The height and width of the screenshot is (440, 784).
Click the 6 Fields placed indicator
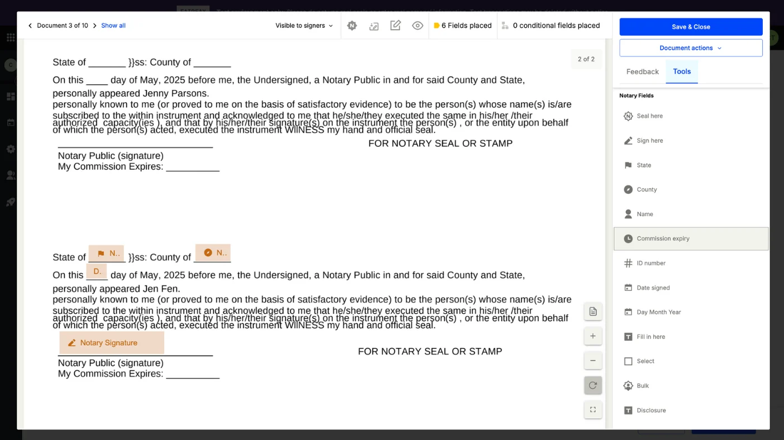coord(462,26)
